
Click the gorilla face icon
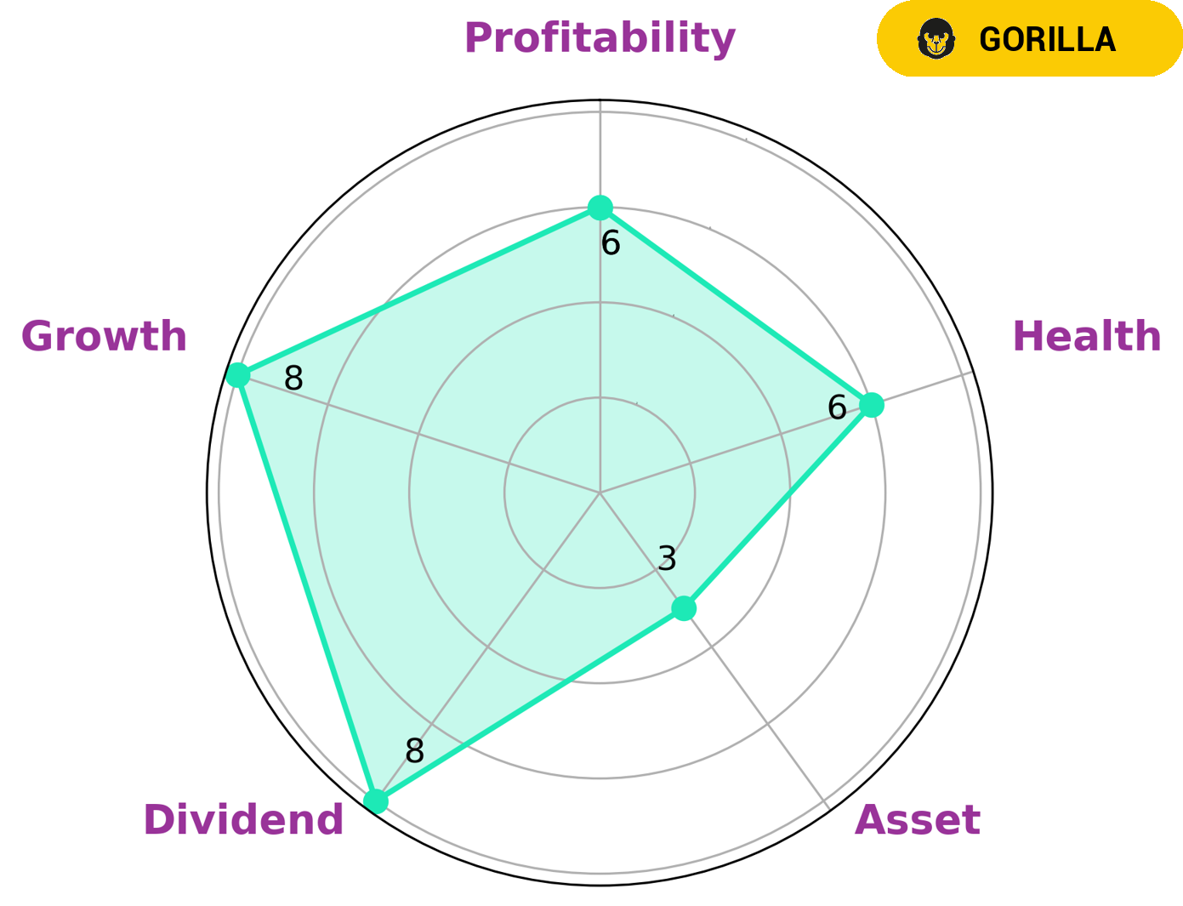click(936, 39)
